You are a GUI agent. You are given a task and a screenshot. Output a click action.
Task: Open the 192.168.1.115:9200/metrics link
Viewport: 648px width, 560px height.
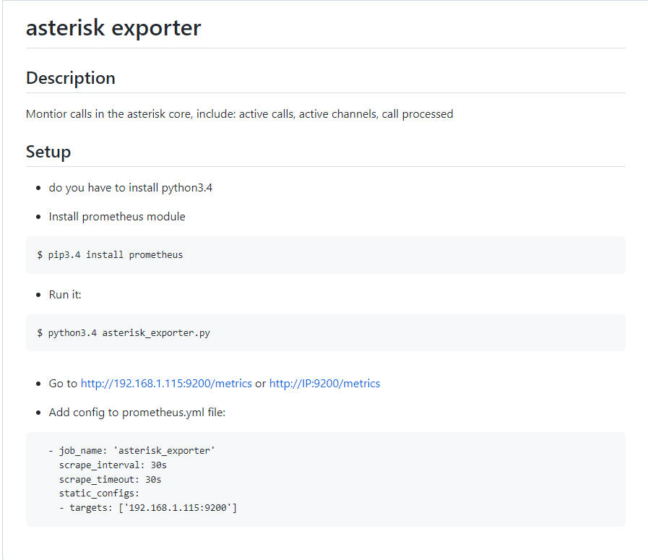click(x=166, y=384)
